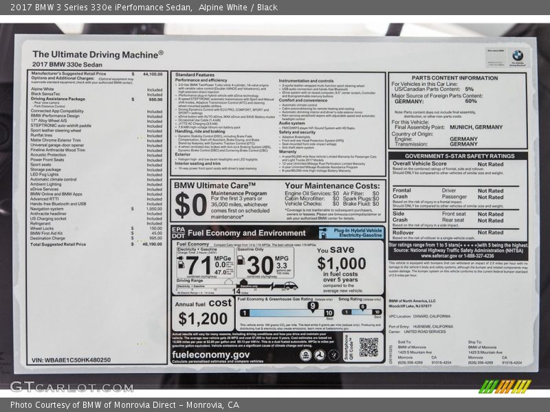Click the Government 5-Star Safety Ratings header
550x412 pixels.
(x=458, y=156)
